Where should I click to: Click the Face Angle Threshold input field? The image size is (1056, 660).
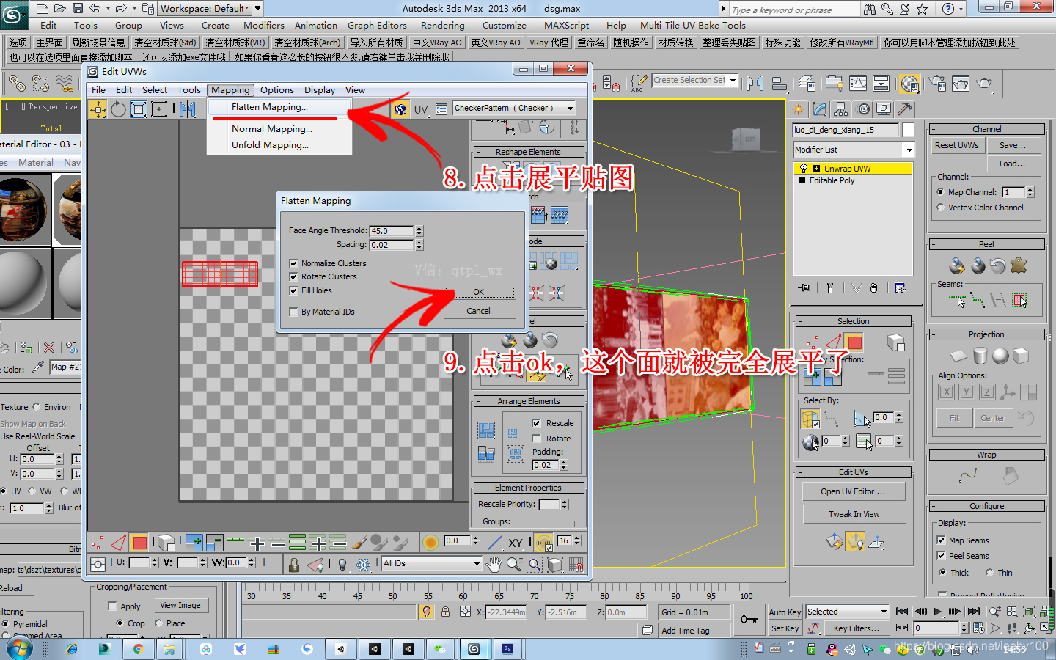(x=392, y=231)
